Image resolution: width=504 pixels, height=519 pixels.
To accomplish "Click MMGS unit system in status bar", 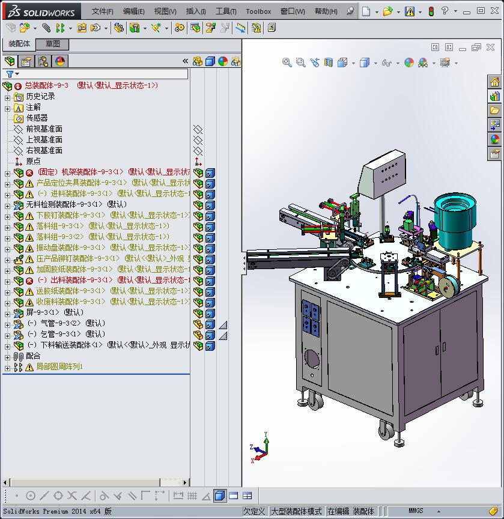I will click(x=416, y=511).
